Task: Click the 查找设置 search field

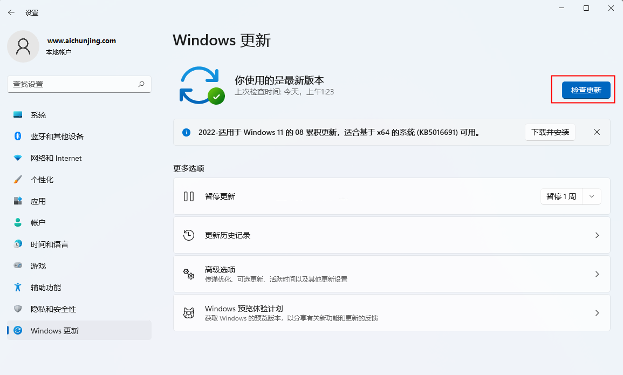Action: (x=79, y=84)
